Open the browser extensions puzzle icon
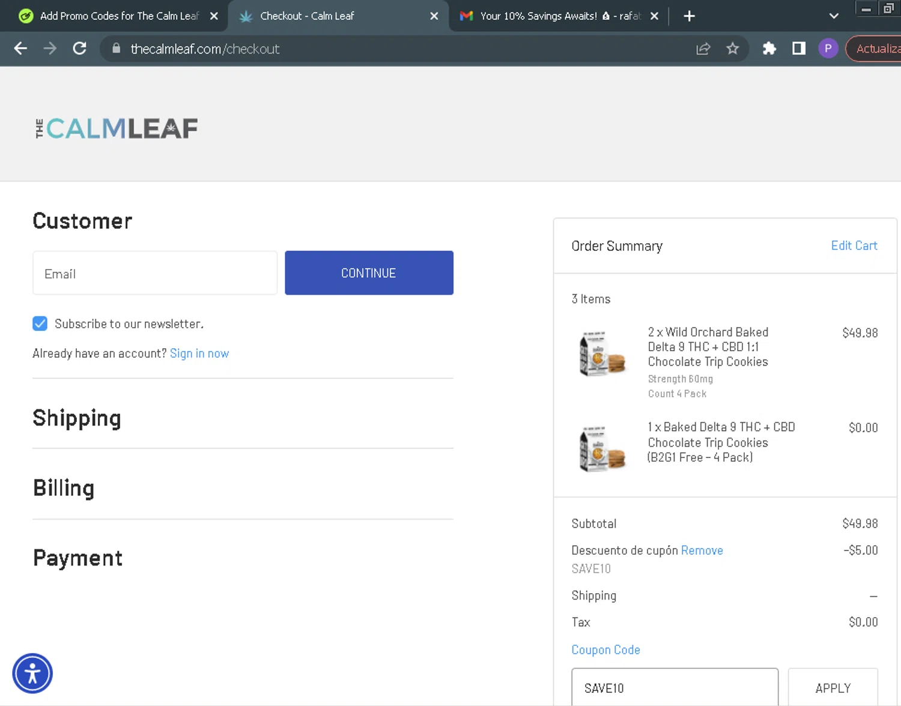Viewport: 901px width, 706px height. [x=769, y=49]
